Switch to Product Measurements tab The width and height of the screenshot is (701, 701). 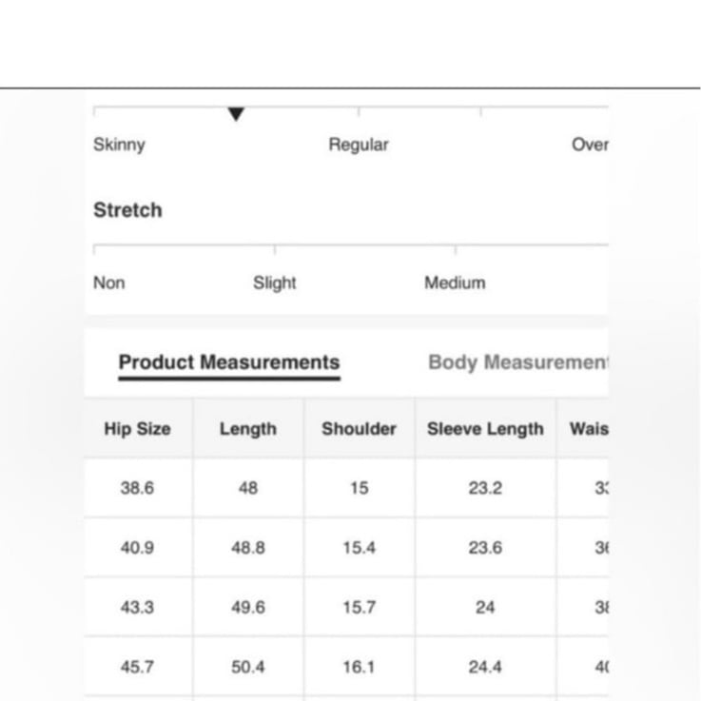point(229,362)
